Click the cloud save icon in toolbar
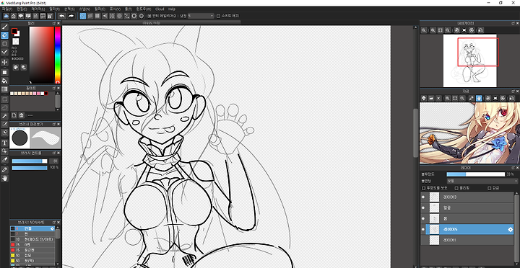The height and width of the screenshot is (268, 520). click(x=6, y=16)
